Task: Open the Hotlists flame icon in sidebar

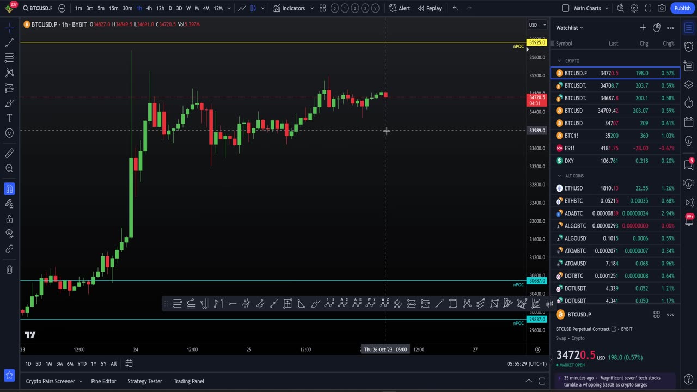Action: [689, 102]
